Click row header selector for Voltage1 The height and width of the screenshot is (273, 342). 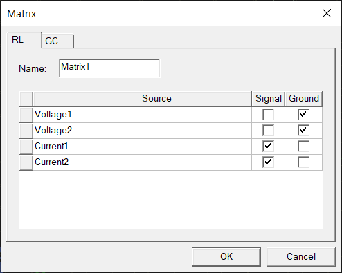click(26, 115)
